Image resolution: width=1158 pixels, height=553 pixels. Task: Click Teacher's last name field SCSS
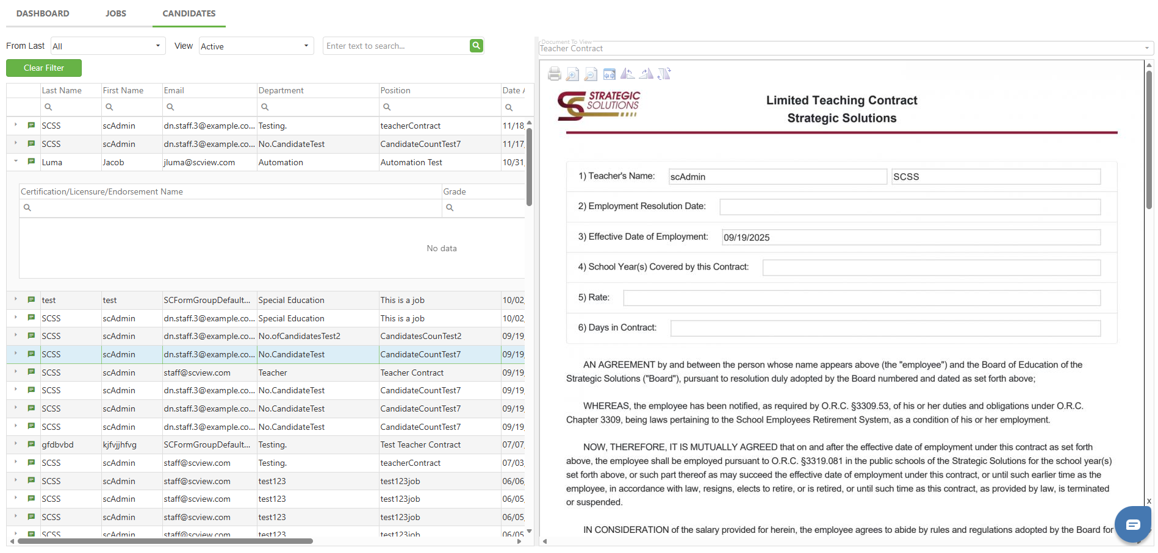point(996,176)
